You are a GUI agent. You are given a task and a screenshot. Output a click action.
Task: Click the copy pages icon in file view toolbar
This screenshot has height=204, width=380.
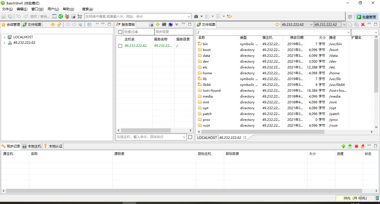coord(350,24)
